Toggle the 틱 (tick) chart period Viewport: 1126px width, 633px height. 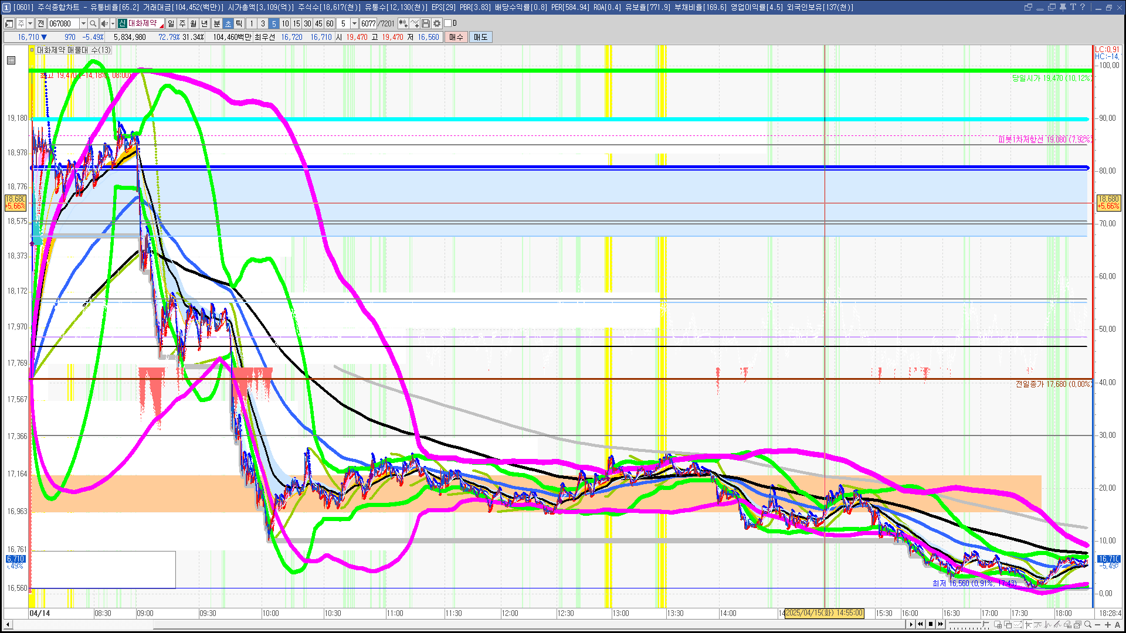[239, 23]
